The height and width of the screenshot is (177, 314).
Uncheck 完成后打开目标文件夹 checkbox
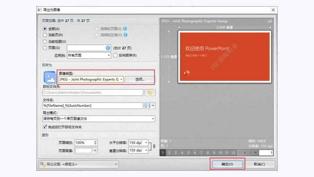click(45, 127)
